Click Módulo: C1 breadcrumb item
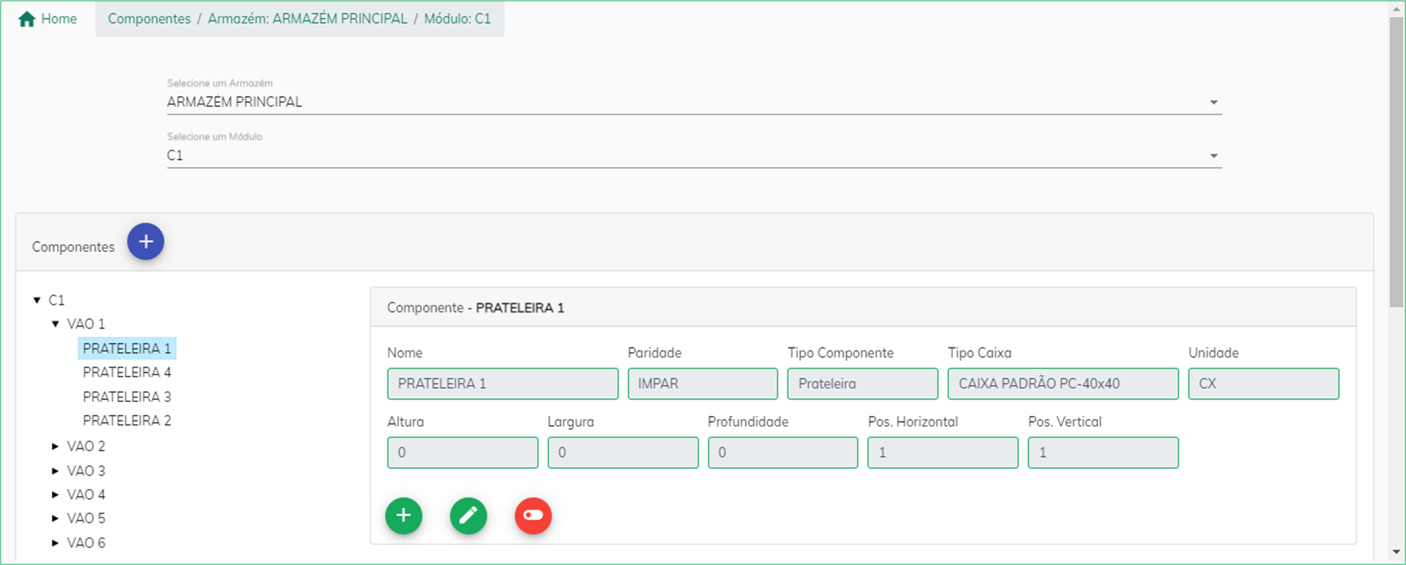The image size is (1406, 565). click(458, 19)
